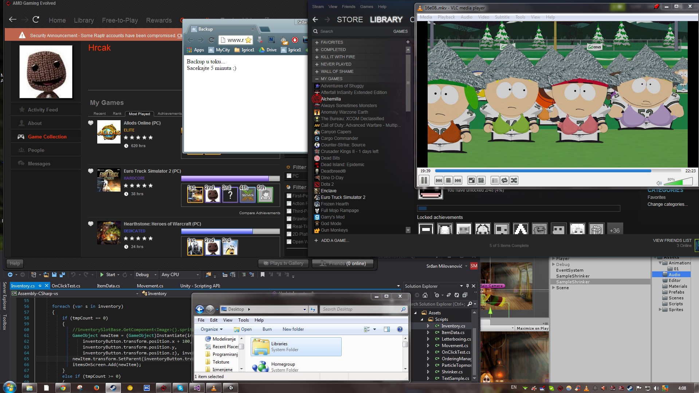Toggle the Allods Online favorite heart
This screenshot has height=393, width=699.
point(91,123)
